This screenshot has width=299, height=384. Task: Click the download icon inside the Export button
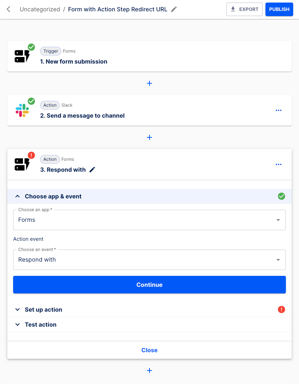(x=233, y=9)
